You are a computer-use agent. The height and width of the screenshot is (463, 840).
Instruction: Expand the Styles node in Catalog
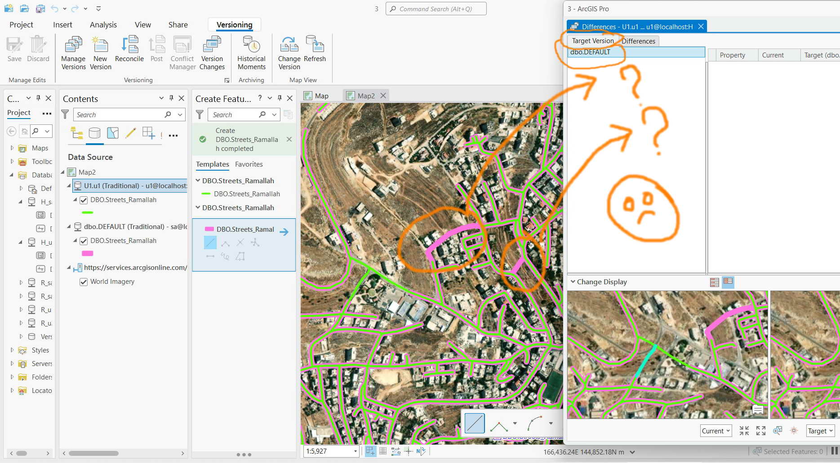click(x=12, y=350)
